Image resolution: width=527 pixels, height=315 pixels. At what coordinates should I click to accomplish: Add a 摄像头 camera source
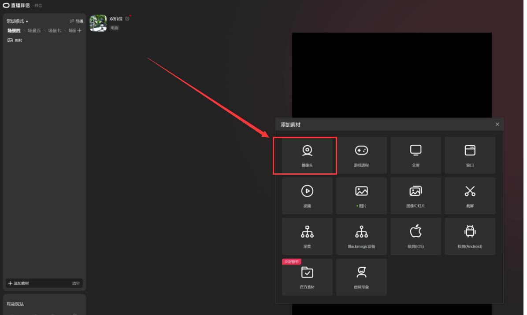pos(307,155)
